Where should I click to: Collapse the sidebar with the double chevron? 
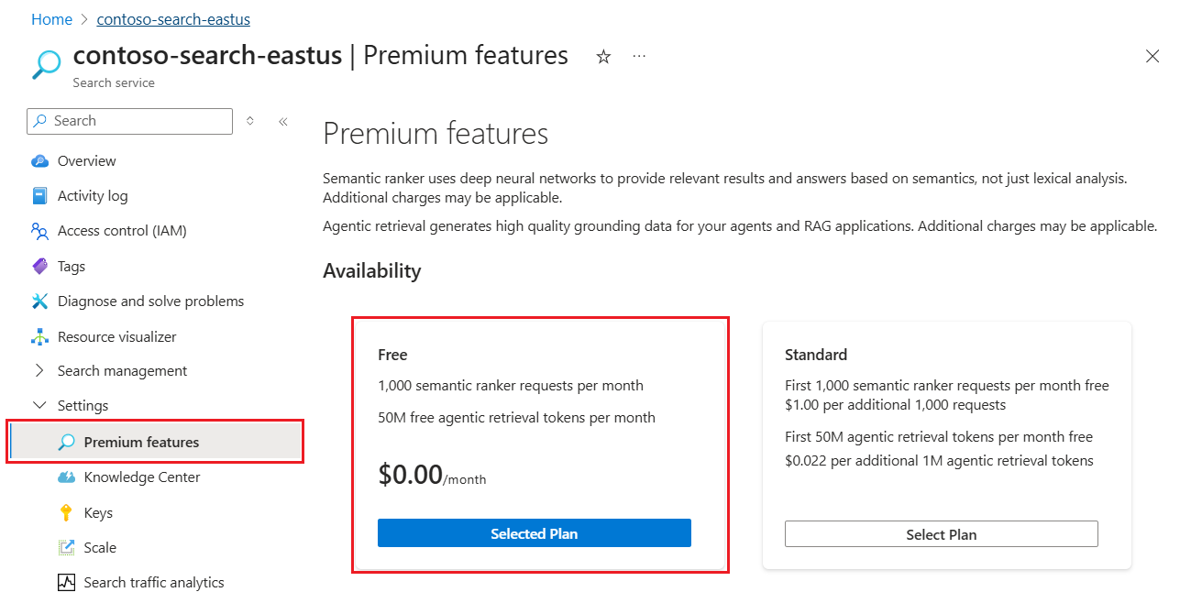pos(282,120)
